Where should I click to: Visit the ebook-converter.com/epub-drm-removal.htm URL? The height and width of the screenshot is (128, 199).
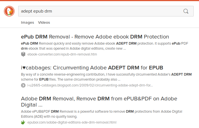click(62, 54)
